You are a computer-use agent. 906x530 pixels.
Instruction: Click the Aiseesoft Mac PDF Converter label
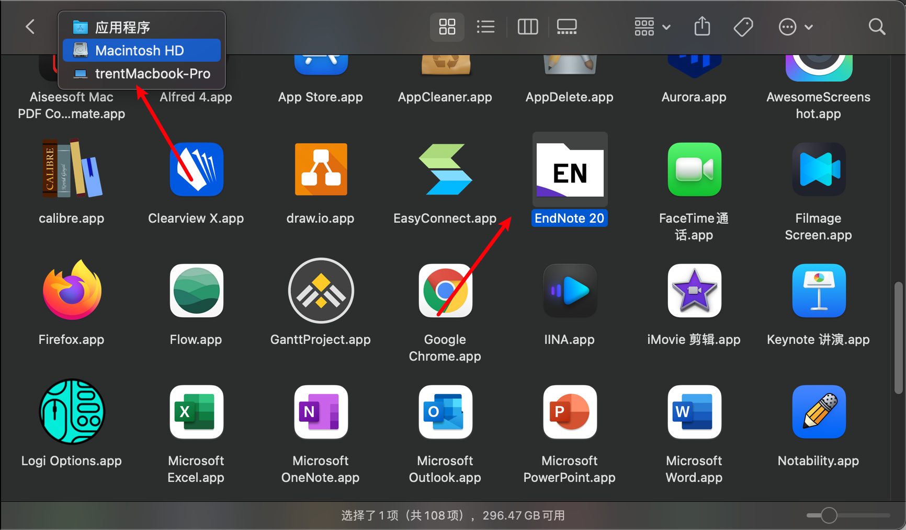[x=72, y=105]
